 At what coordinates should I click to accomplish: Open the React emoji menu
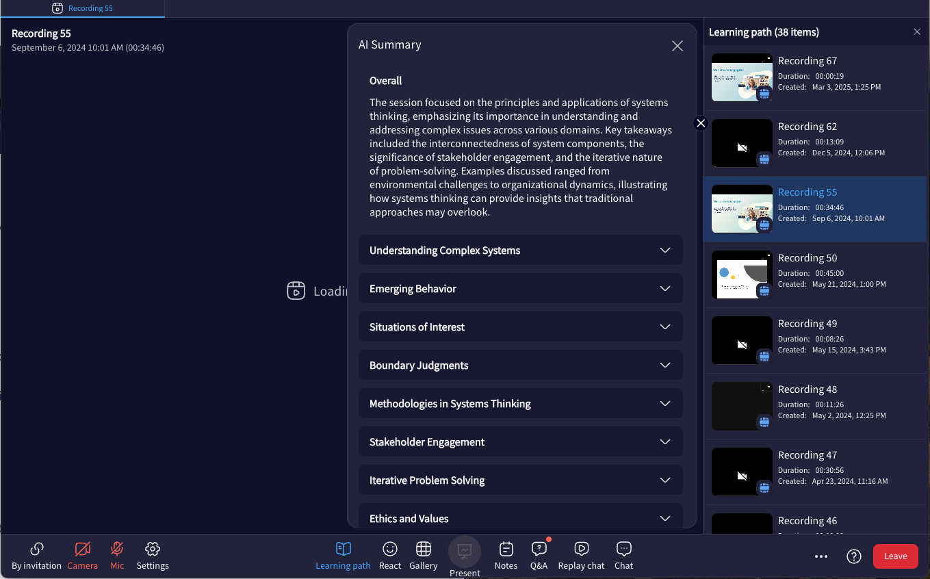pyautogui.click(x=390, y=555)
